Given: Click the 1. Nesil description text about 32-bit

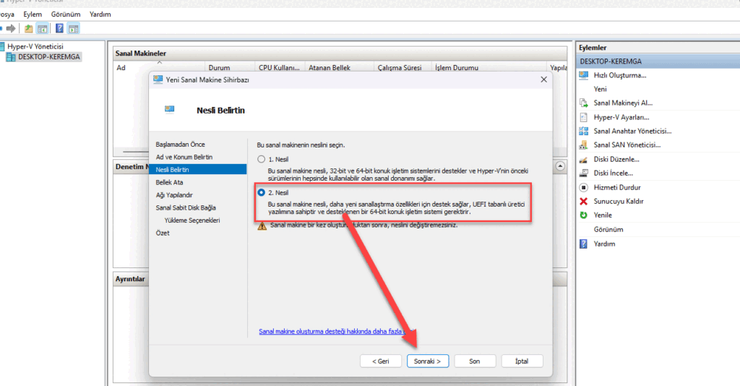Looking at the screenshot, I should [x=398, y=175].
